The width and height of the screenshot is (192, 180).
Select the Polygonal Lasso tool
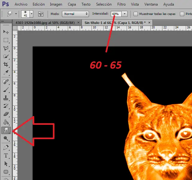click(6, 48)
